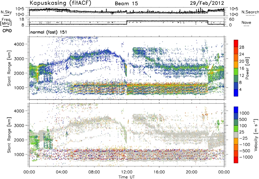Viewport: 259px width, 179px height.
Task: Click the 29/Feb/2012 date text
Action: pyautogui.click(x=207, y=3)
